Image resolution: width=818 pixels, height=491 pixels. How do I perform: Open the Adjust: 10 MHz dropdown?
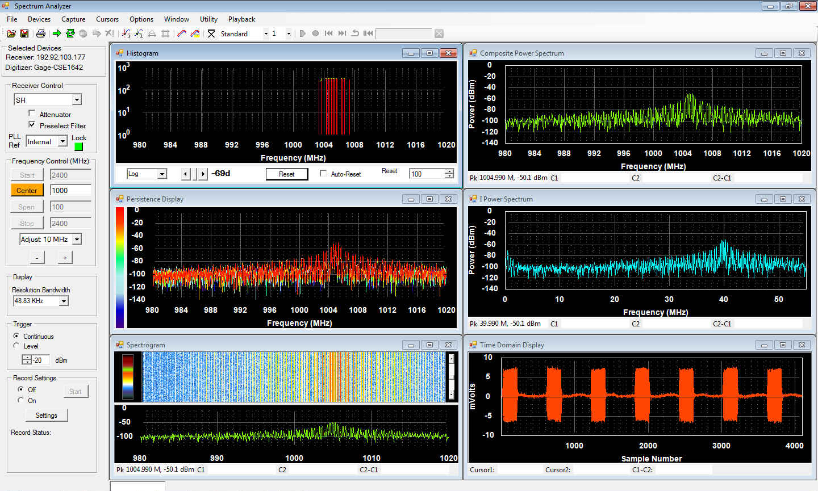click(x=77, y=240)
